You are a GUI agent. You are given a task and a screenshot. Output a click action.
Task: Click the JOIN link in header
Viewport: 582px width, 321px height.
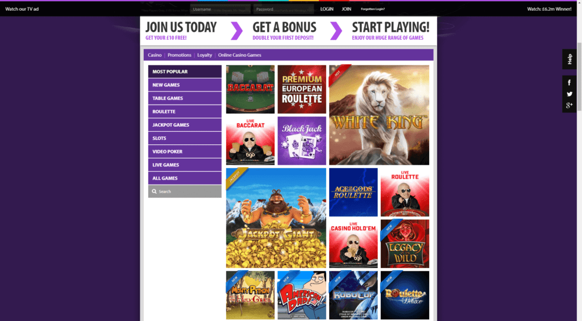346,9
